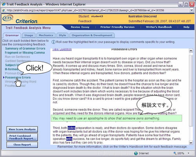Expand the zoom level dropdown arrow
196x157 pixels.
pos(189,153)
